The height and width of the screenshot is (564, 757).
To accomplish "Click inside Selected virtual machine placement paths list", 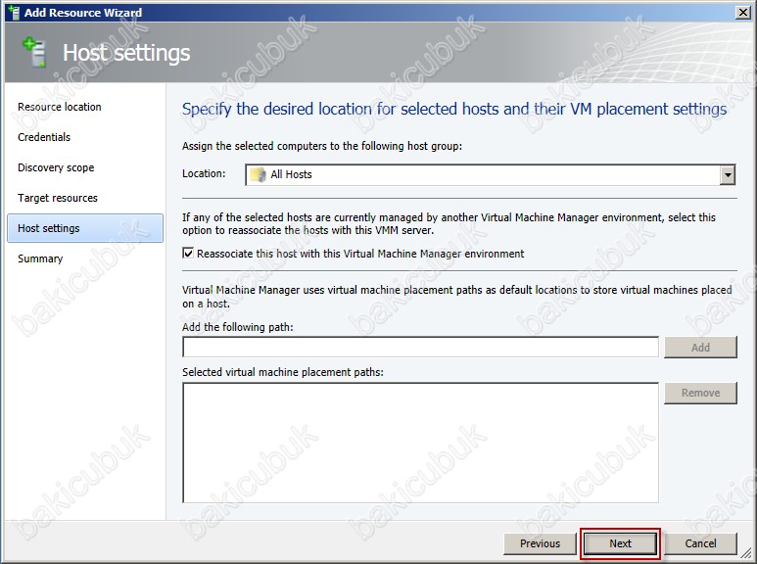I will 420,443.
